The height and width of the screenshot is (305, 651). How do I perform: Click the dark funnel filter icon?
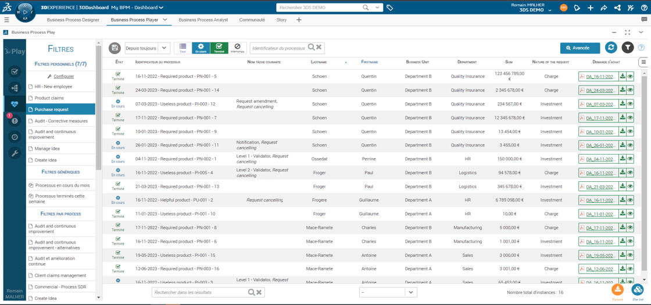point(628,48)
